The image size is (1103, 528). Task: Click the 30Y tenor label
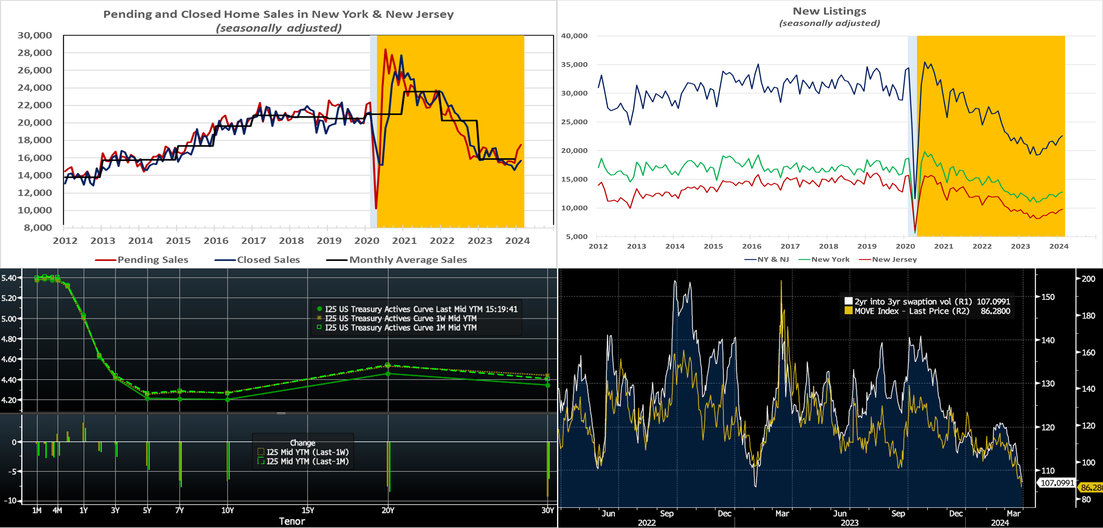coord(548,510)
